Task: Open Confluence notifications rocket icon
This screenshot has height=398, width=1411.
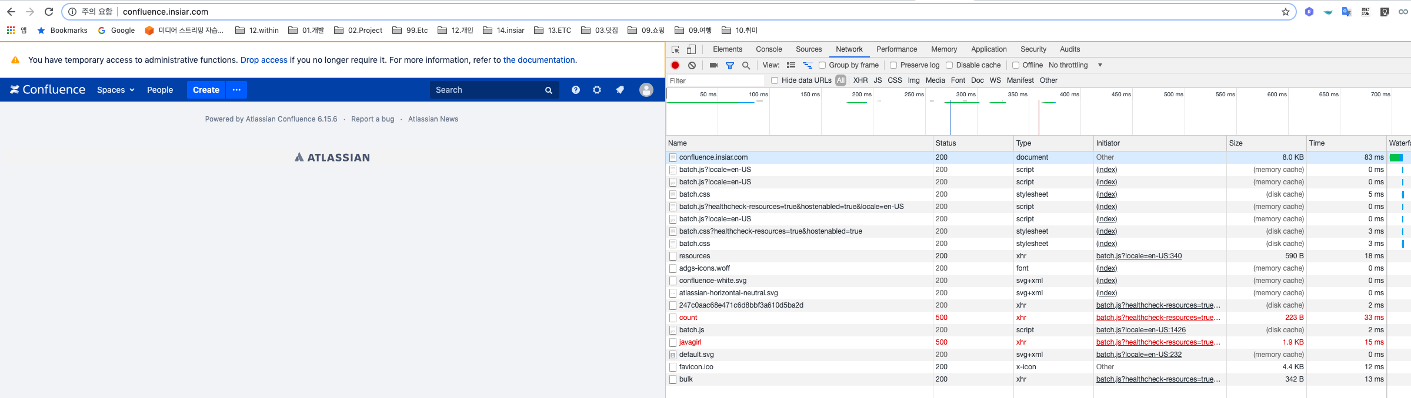Action: [x=619, y=90]
